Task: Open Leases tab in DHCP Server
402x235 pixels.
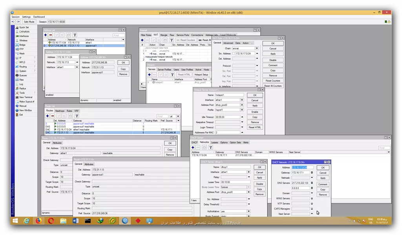Action: (x=215, y=142)
